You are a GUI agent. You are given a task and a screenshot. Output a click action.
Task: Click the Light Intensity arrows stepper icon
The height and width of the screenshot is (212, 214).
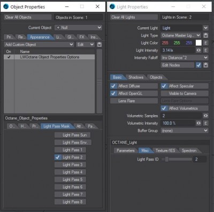click(198, 50)
